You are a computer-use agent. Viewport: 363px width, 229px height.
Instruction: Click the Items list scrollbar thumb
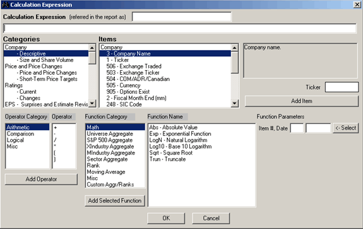(235, 63)
